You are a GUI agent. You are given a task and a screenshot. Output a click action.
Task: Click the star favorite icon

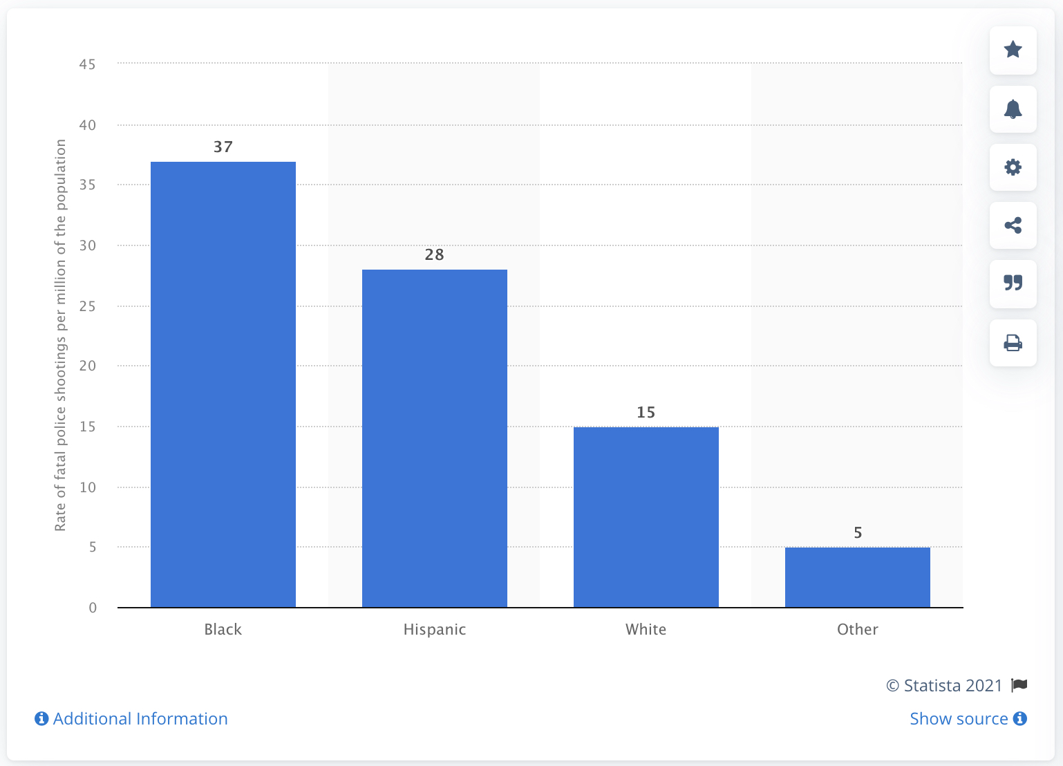1013,50
